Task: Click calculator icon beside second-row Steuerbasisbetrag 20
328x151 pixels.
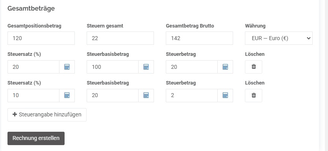Action: [146, 96]
